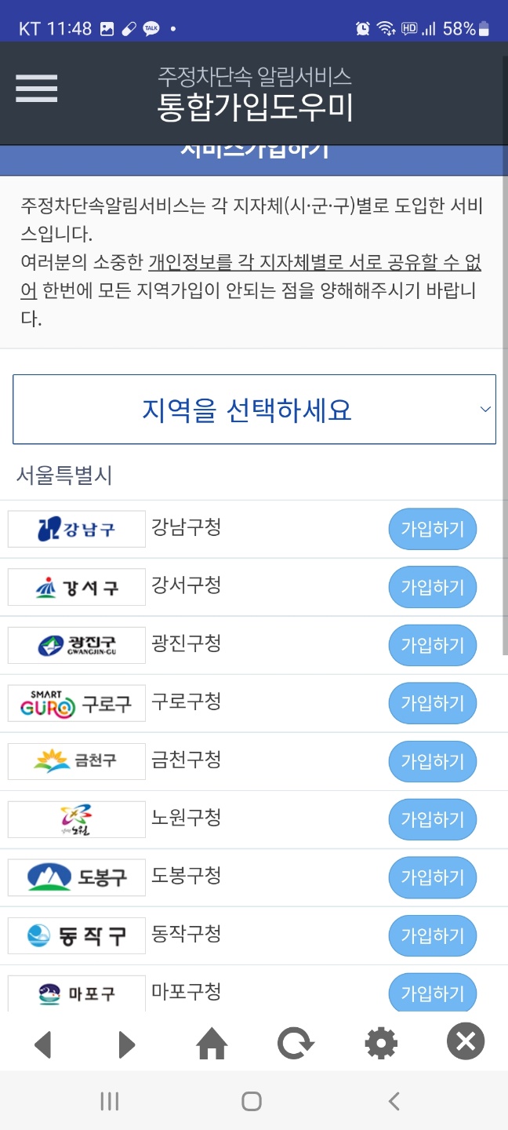Click the 강남구 district logo
The width and height of the screenshot is (508, 1130).
[x=76, y=528]
